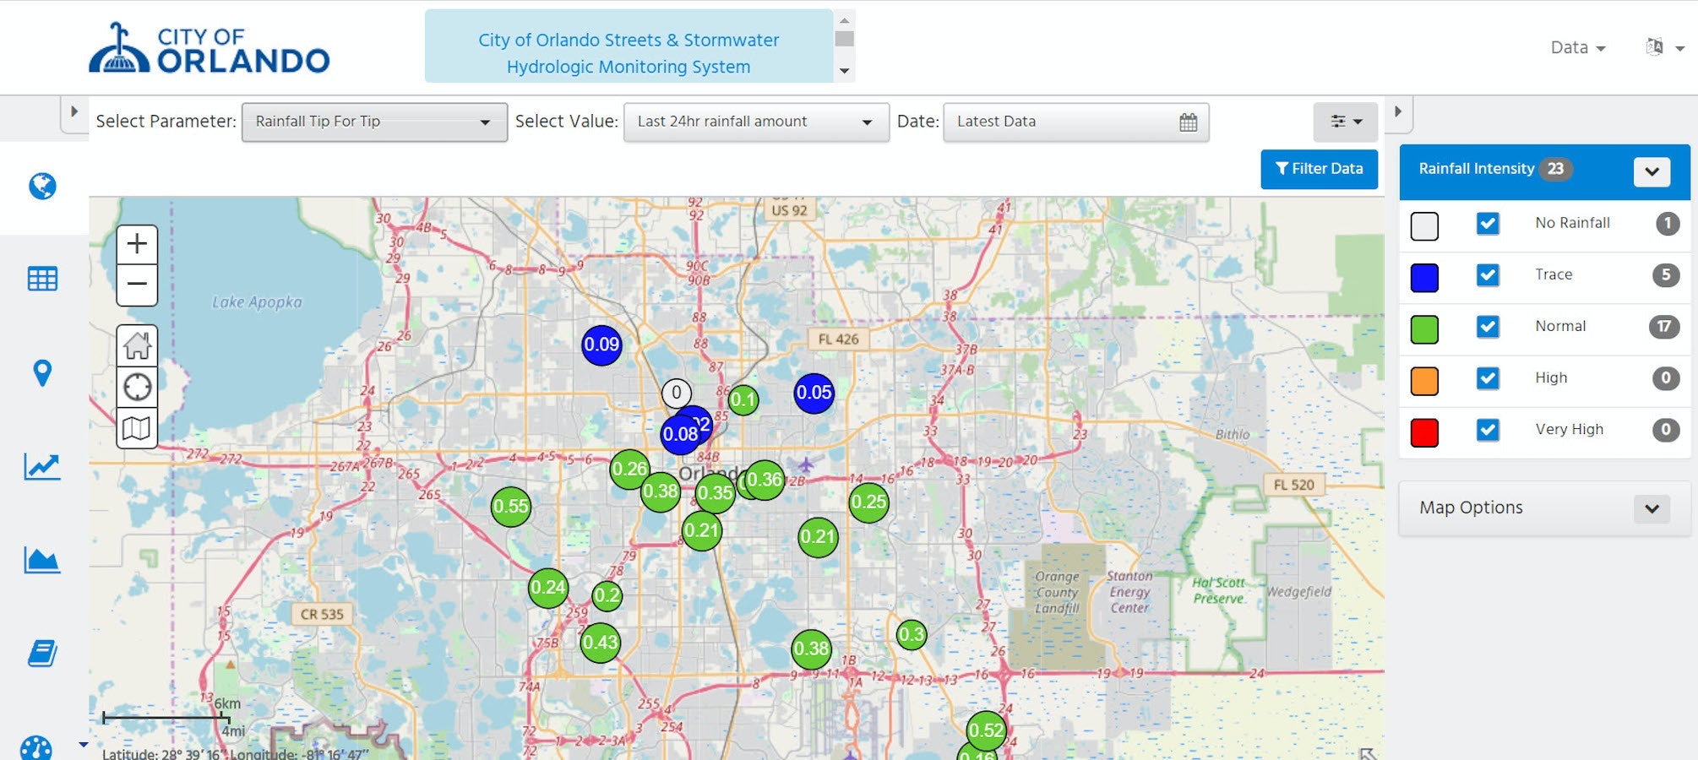Reset map to home extent
This screenshot has height=760, width=1698.
(137, 345)
